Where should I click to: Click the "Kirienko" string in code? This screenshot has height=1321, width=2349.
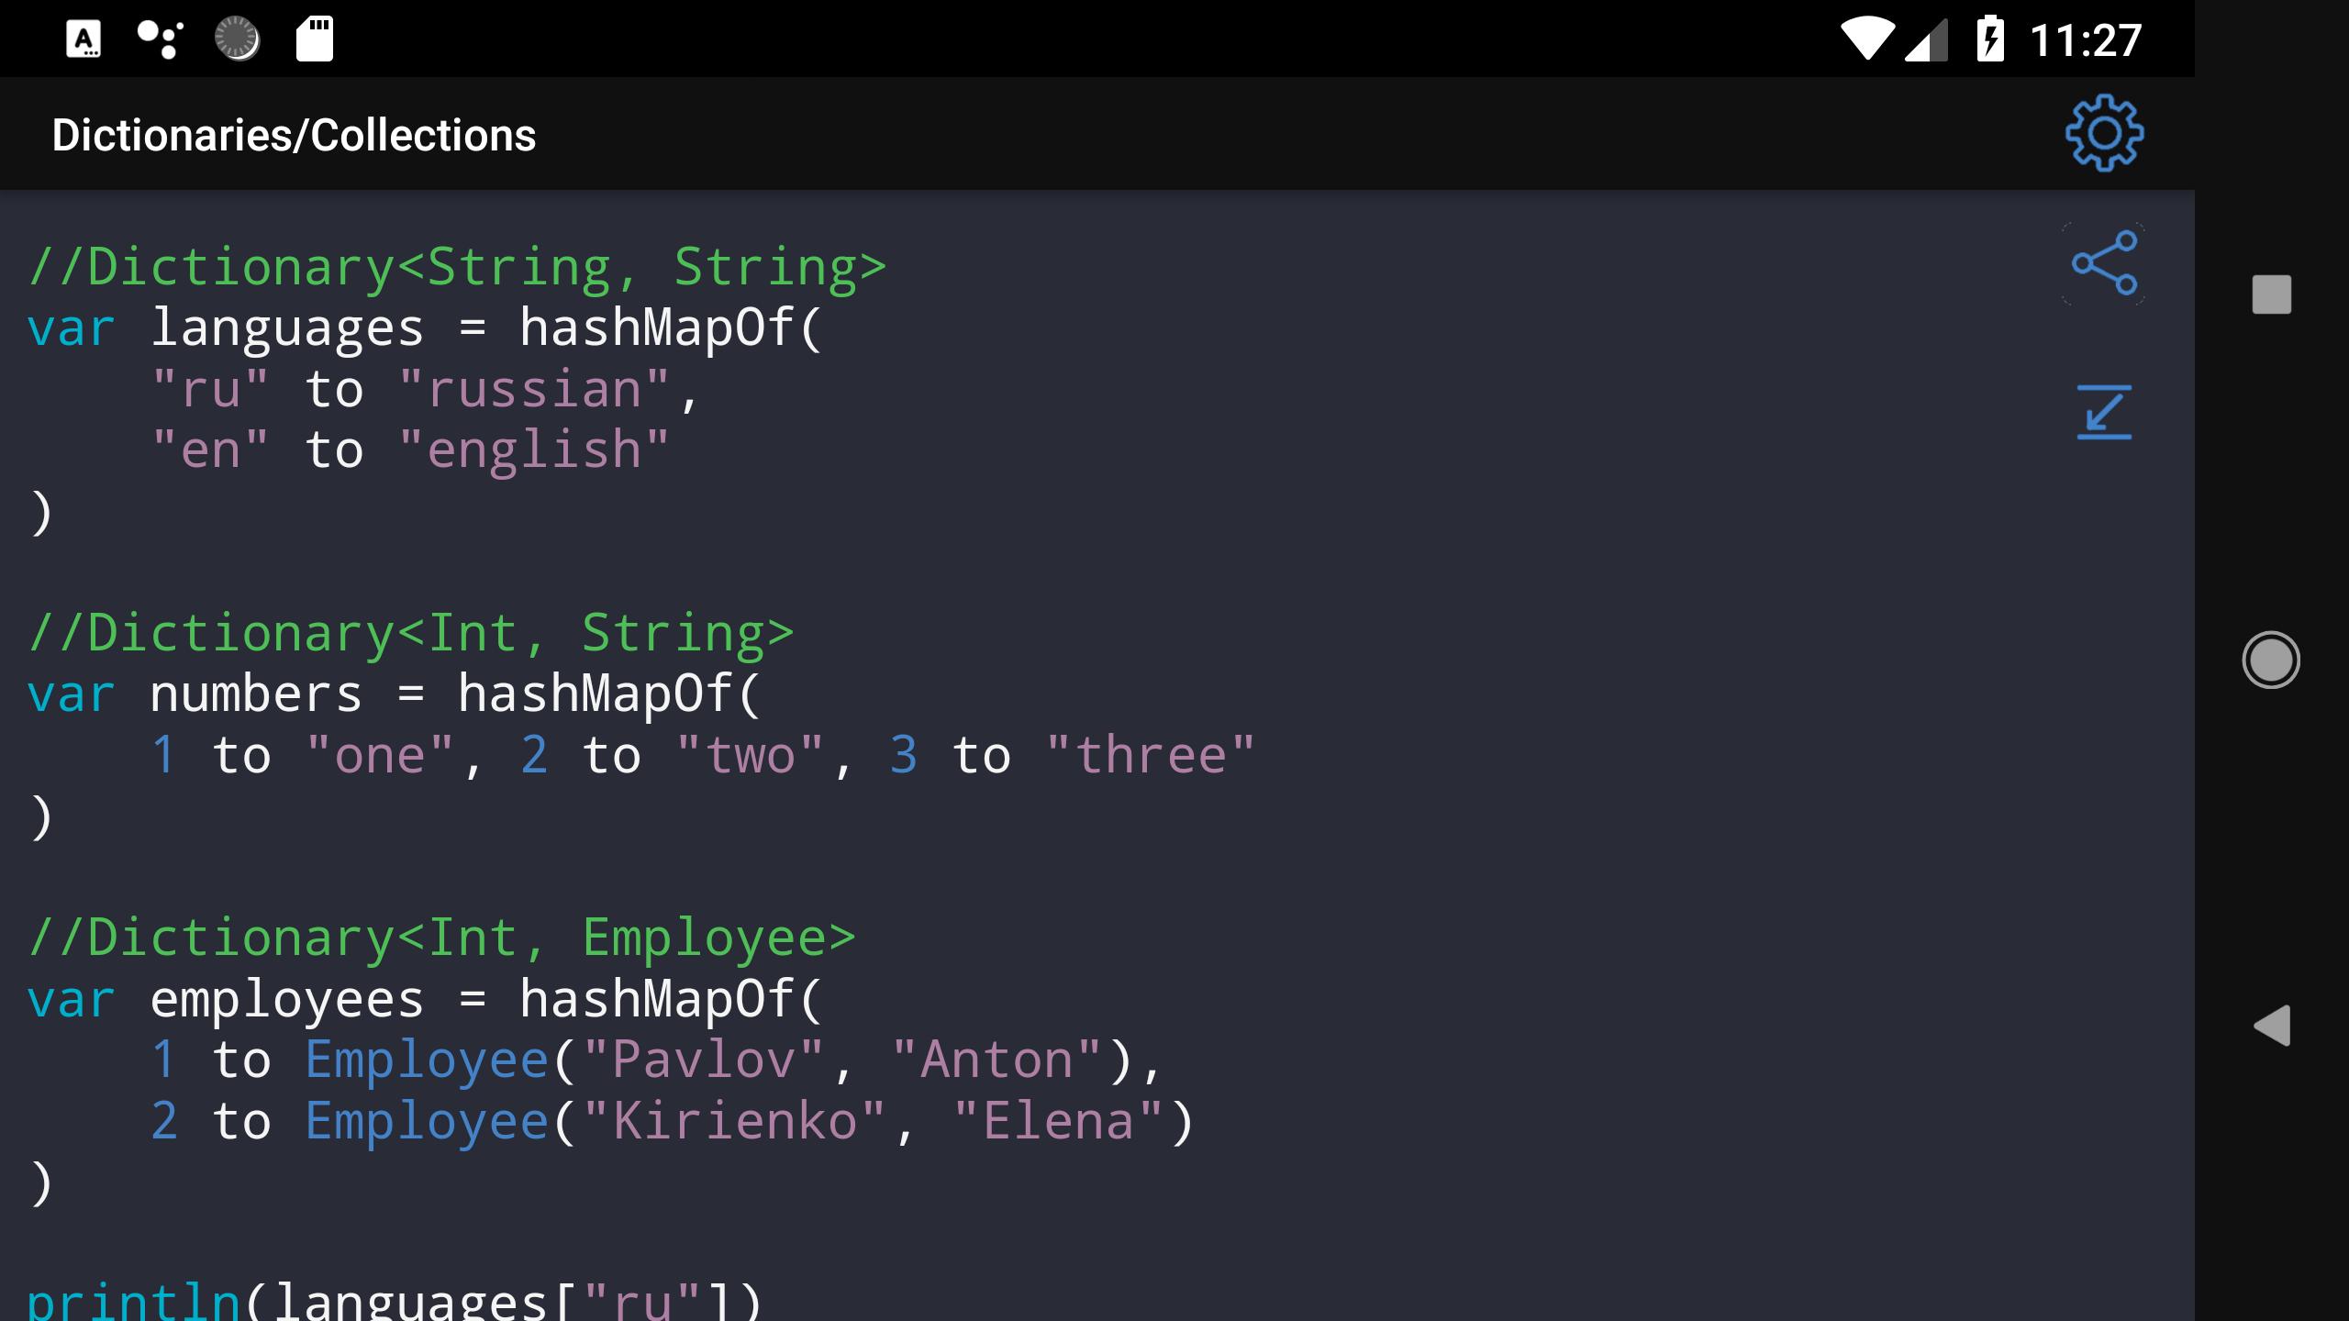[x=734, y=1121]
